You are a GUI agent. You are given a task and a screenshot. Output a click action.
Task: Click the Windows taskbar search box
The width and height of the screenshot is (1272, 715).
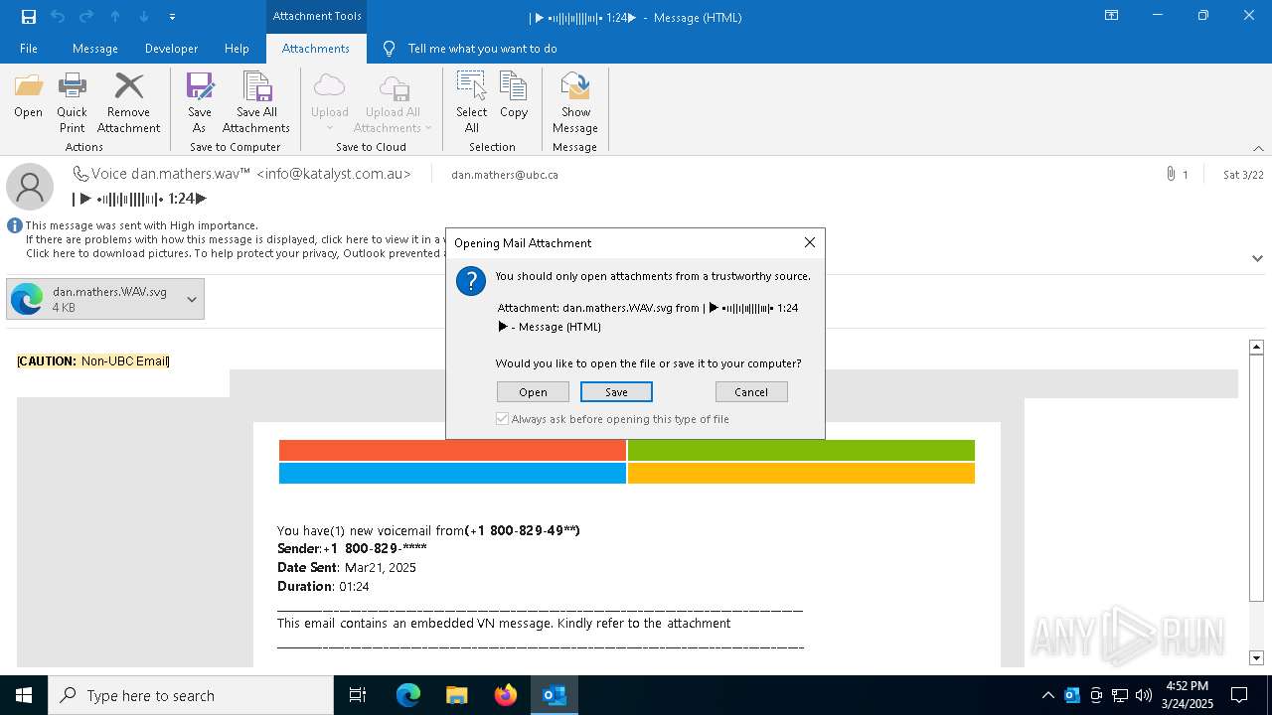(191, 695)
